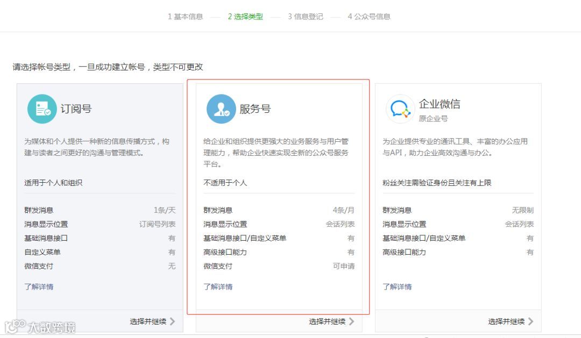Screen dimensions: 581x338
Task: Click 高级接口能力 label in 企业微信 card
Action: 404,252
